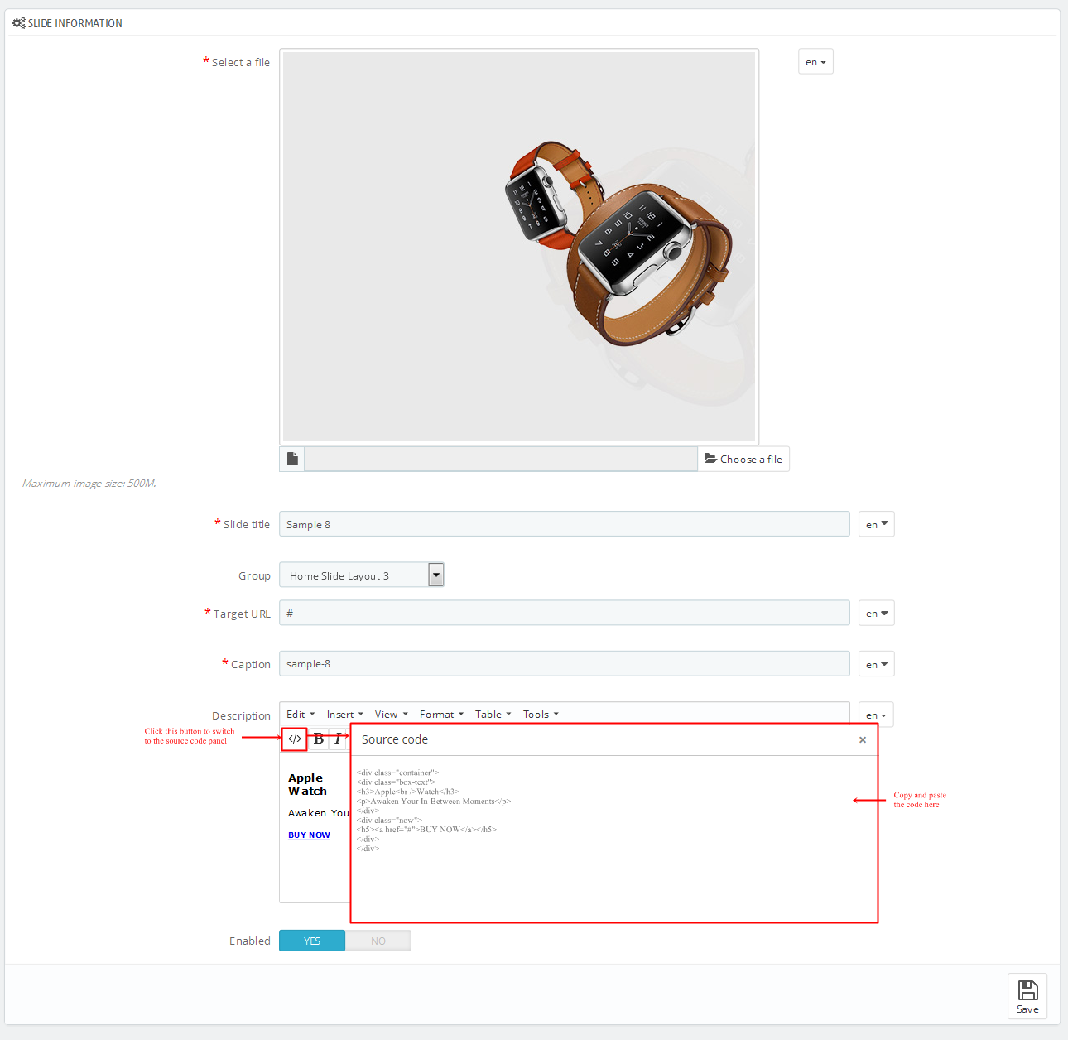Close the Source code dialog
The width and height of the screenshot is (1068, 1040).
pos(863,739)
